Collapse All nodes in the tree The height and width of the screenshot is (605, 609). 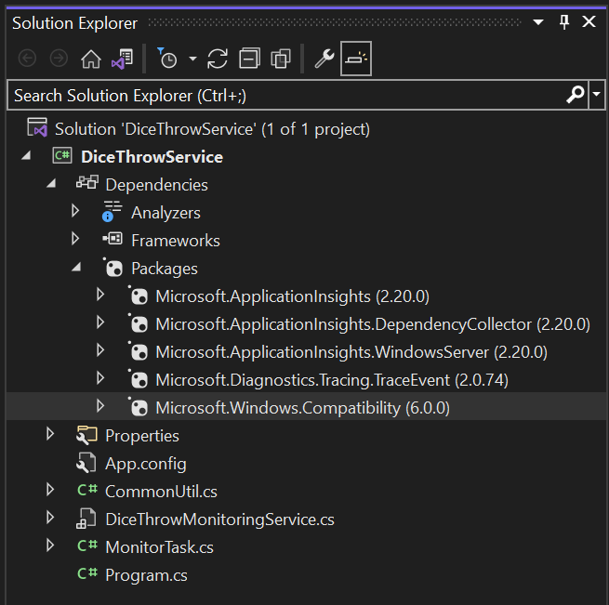click(x=249, y=59)
